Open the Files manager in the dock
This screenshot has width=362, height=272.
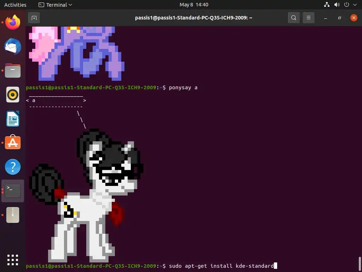13,70
